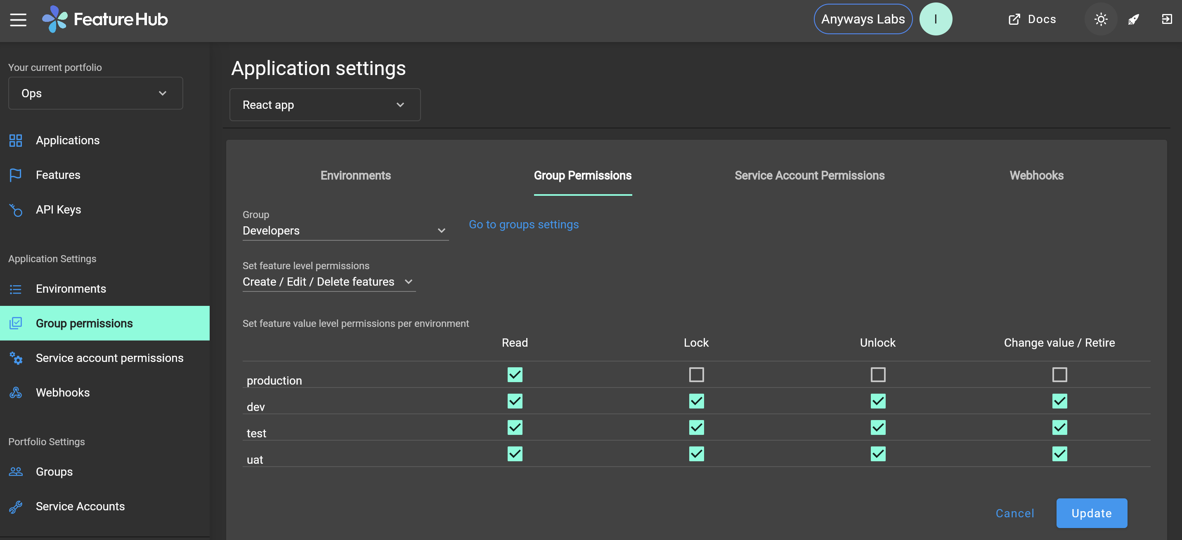Uncheck Unlock for dev
The height and width of the screenshot is (540, 1182).
click(x=878, y=401)
